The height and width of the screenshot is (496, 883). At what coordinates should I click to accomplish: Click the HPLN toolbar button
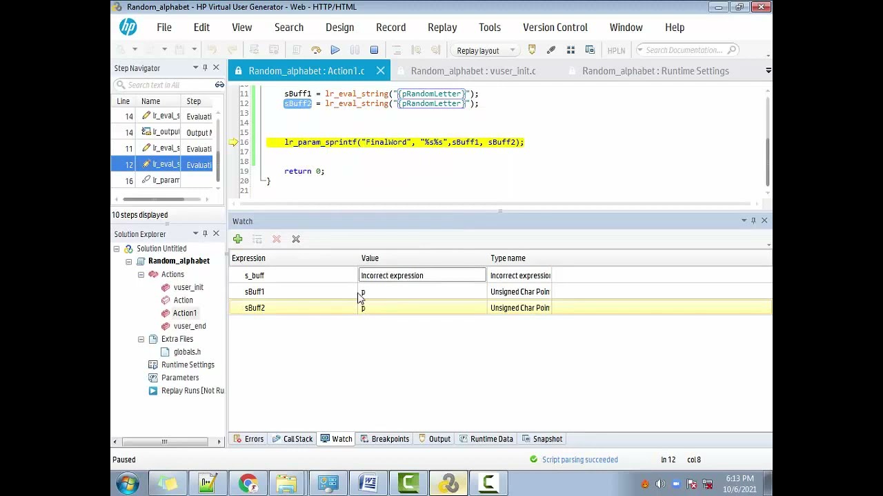(616, 50)
